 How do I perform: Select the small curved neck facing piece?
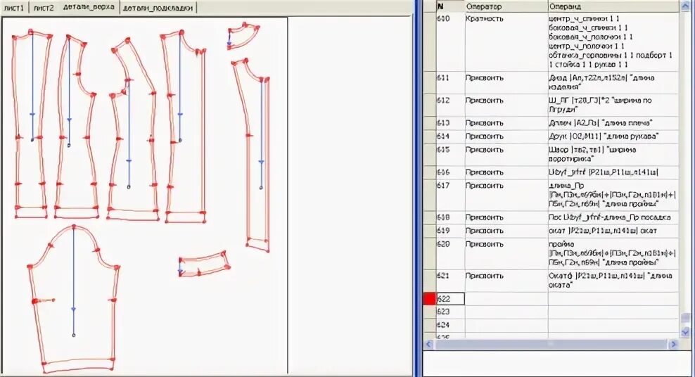(x=243, y=37)
